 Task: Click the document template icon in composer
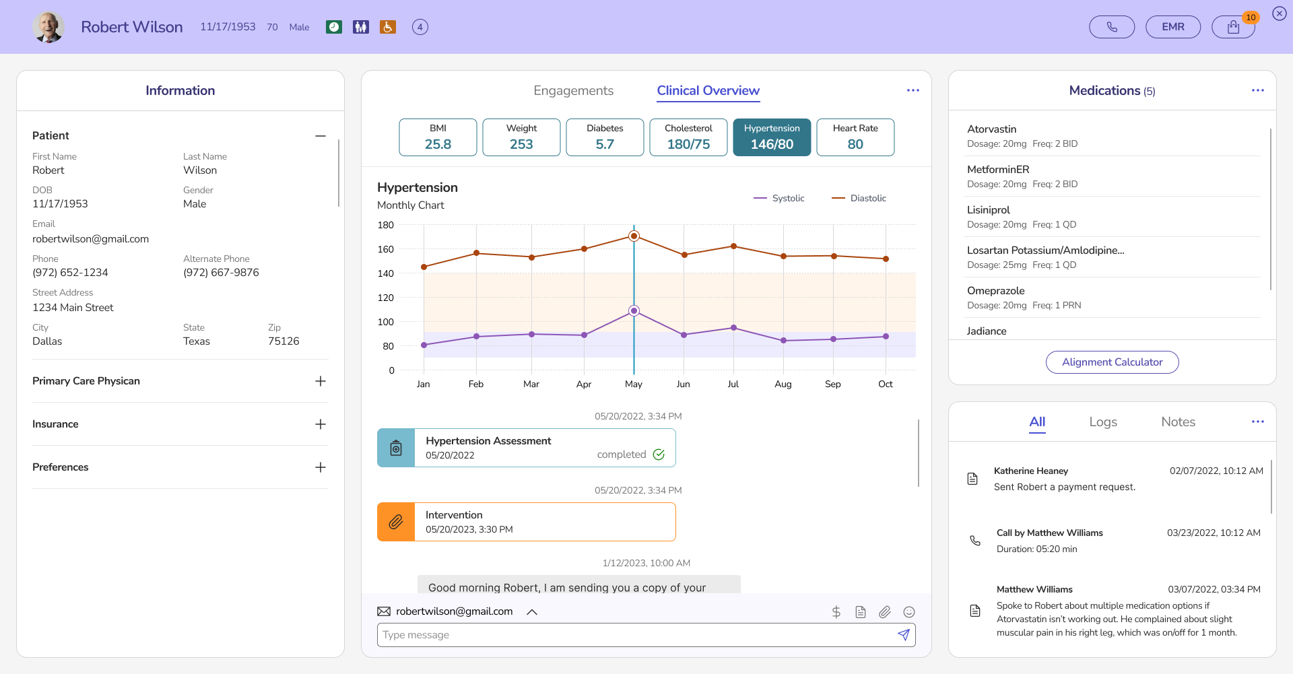pos(860,612)
